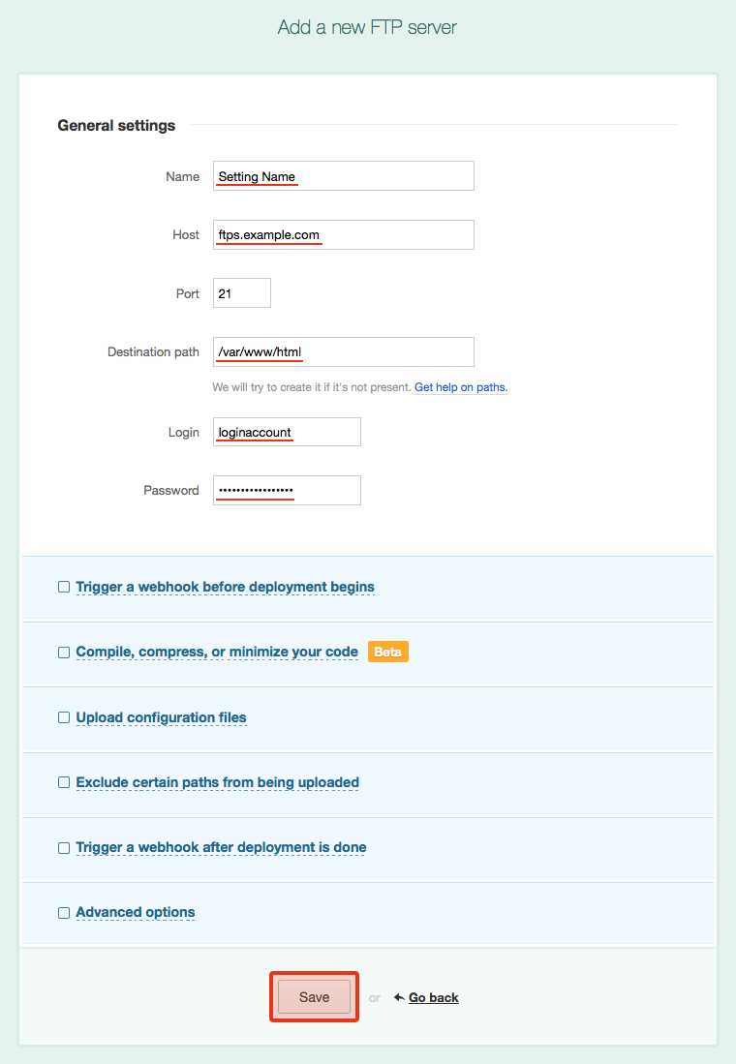Image resolution: width=736 pixels, height=1064 pixels.
Task: Enable webhook after deployment checkbox
Action: [x=64, y=847]
